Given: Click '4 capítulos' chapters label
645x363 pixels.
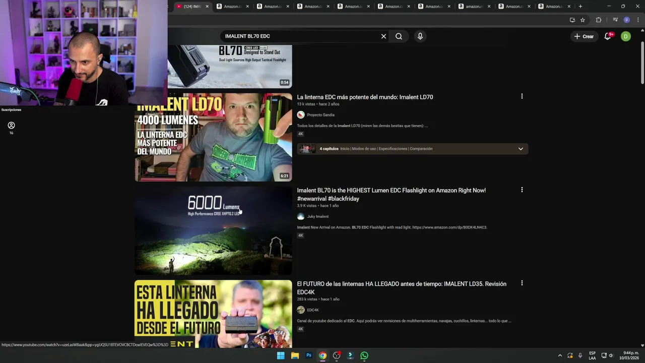Looking at the screenshot, I should coord(329,149).
